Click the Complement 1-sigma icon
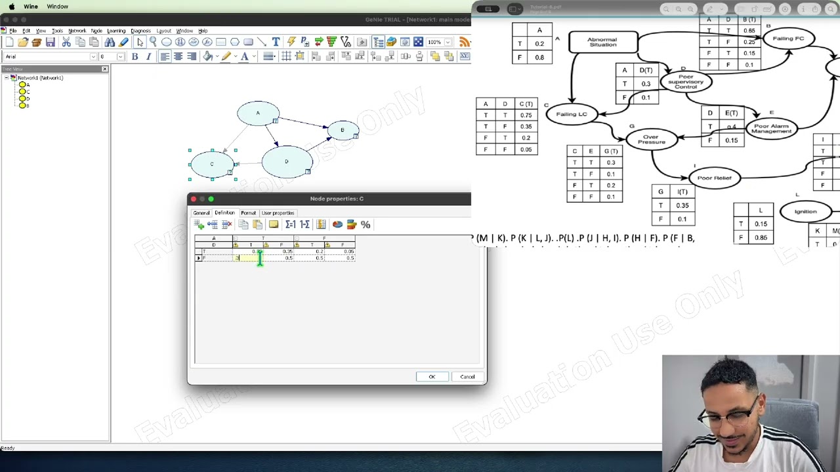Screen dimensions: 840x472 point(304,225)
